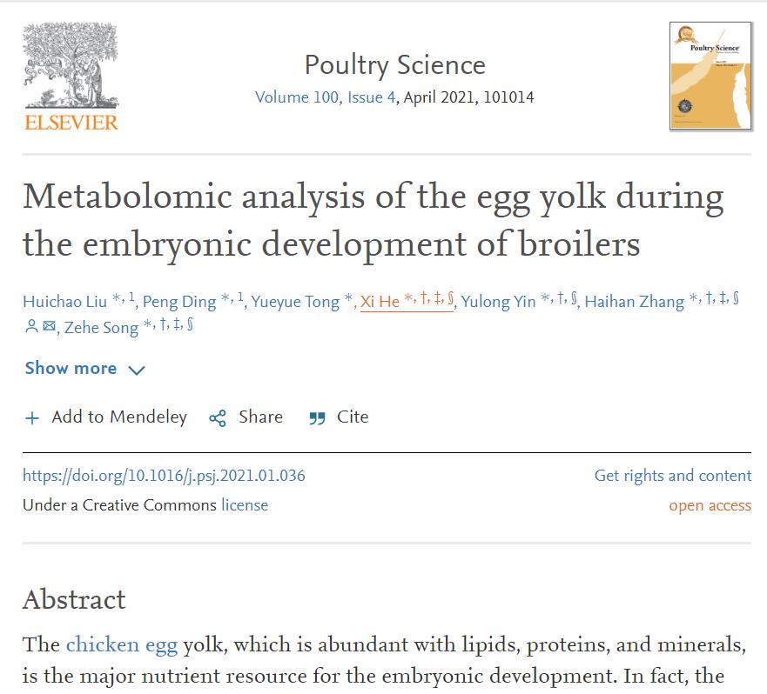Viewport: 767px width, 694px height.
Task: Open author Huichao Liu's details
Action: (x=65, y=302)
